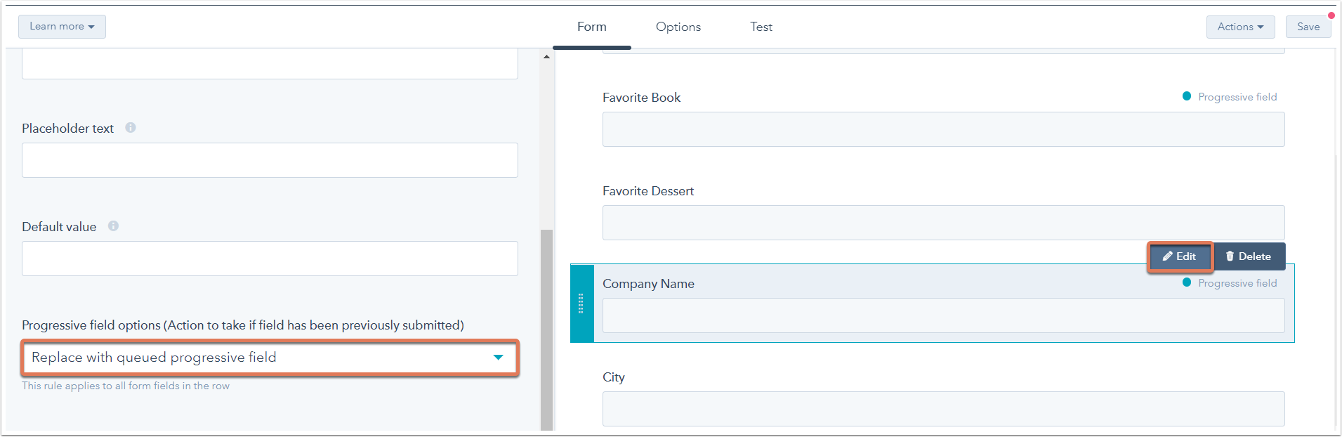The height and width of the screenshot is (437, 1342).
Task: Click the up arrow of left panel scrollbar
Action: (x=546, y=57)
